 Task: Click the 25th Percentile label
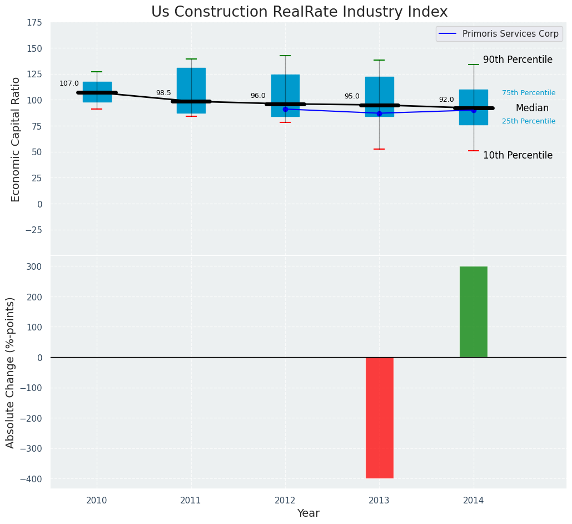[x=529, y=121]
